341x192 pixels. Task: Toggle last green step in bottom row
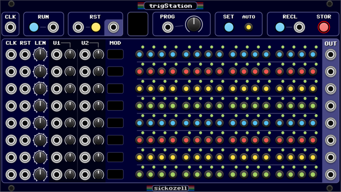[x=313, y=174]
